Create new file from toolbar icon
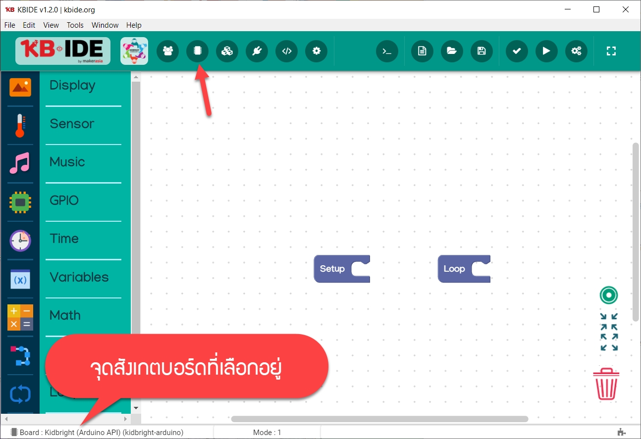Viewport: 641px width, 439px height. 422,51
